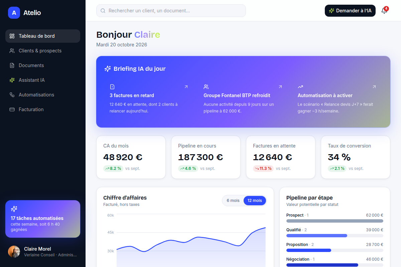This screenshot has width=401, height=267.
Task: Open the Assistant IA page
Action: 43,80
